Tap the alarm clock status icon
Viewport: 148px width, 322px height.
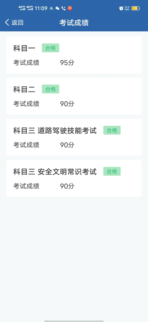(121, 8)
